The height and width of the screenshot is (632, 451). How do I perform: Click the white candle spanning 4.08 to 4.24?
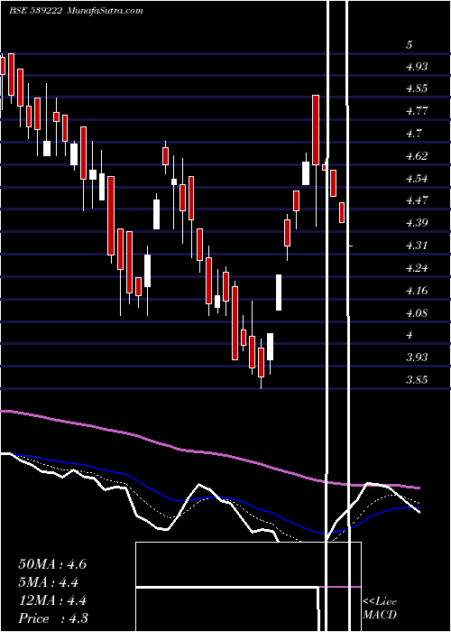pos(279,293)
